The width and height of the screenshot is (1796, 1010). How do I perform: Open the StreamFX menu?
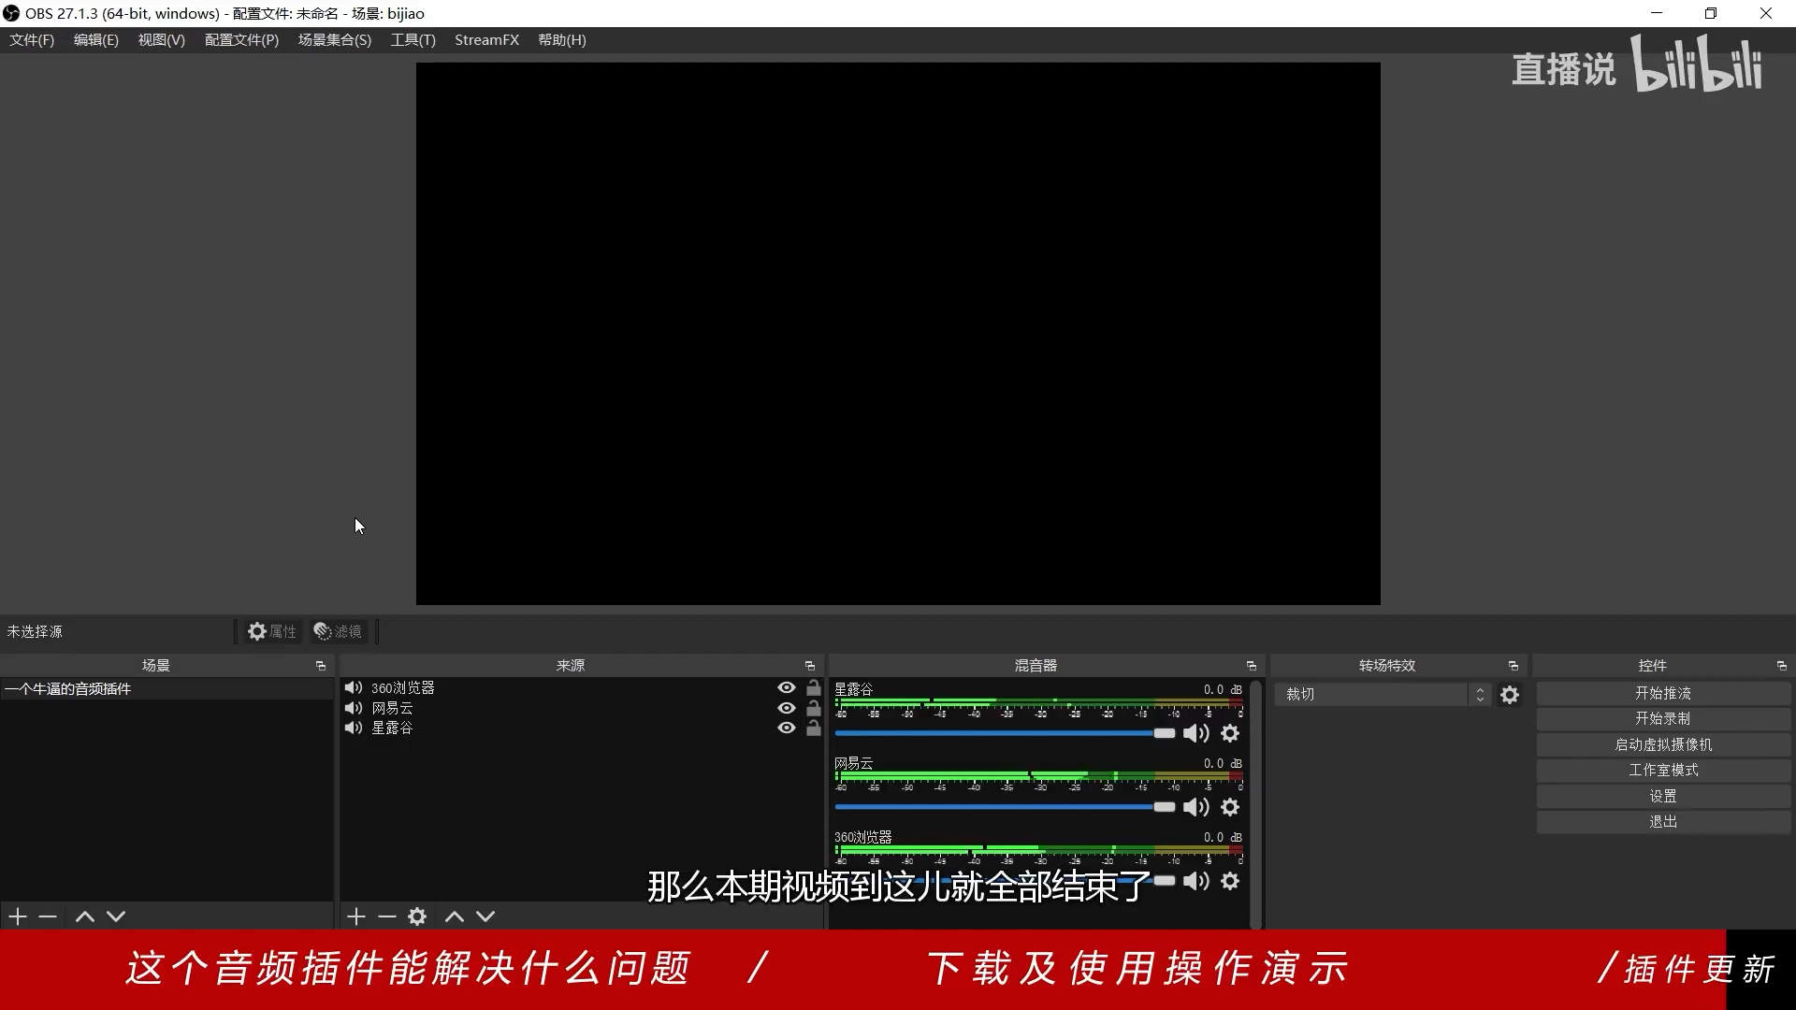tap(486, 40)
